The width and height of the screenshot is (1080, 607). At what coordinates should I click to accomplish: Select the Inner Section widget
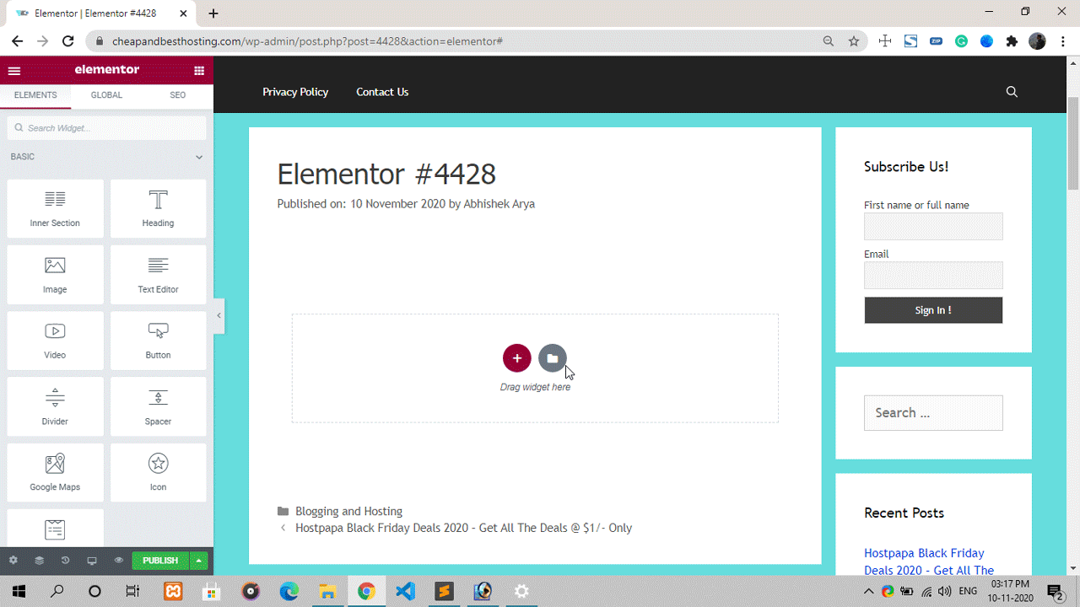coord(55,208)
